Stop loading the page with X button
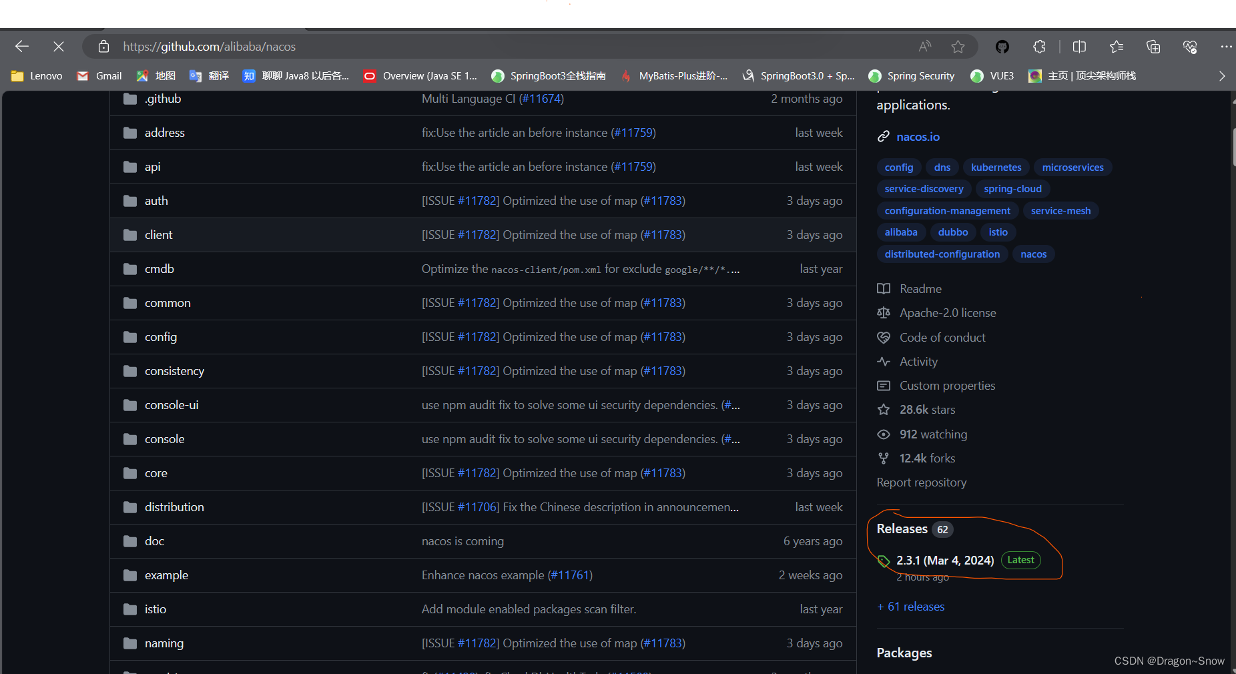The height and width of the screenshot is (674, 1236). coord(59,46)
